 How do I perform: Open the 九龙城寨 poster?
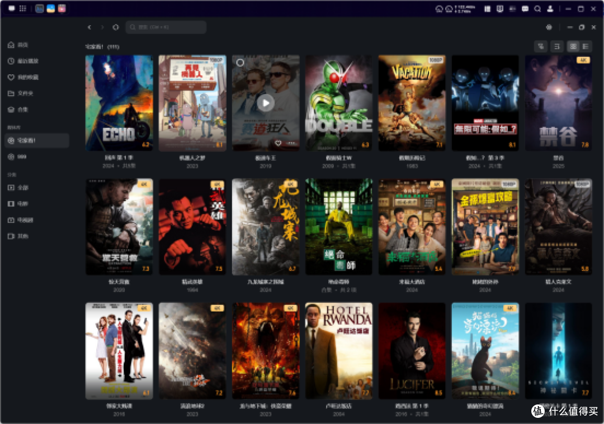pyautogui.click(x=266, y=227)
